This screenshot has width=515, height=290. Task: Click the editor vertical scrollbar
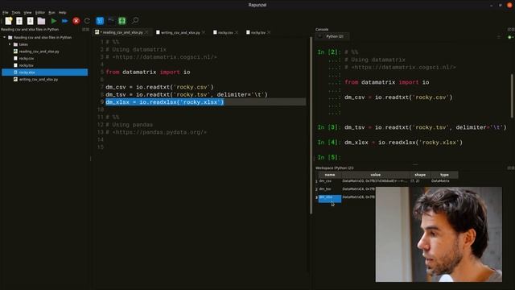coord(311,126)
